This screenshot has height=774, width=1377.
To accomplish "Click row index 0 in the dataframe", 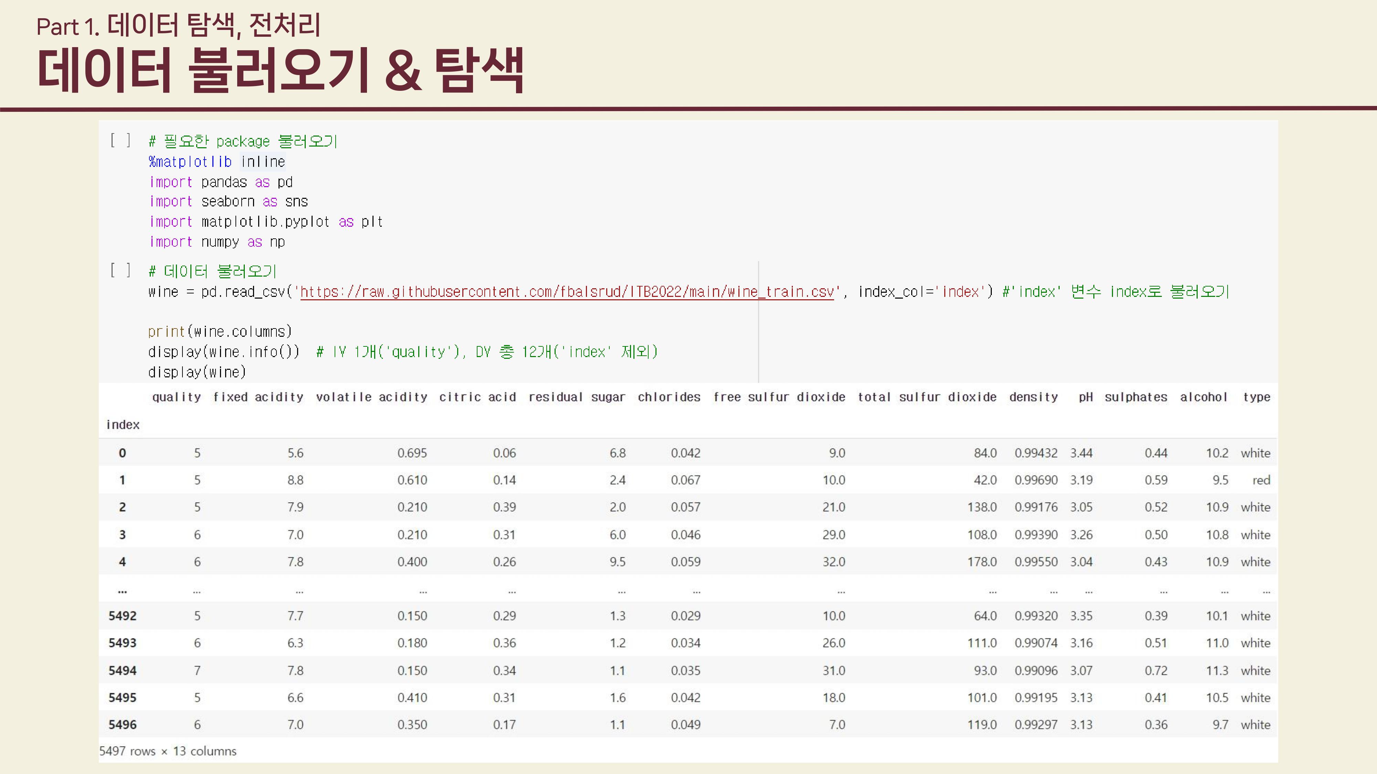I will tap(123, 452).
